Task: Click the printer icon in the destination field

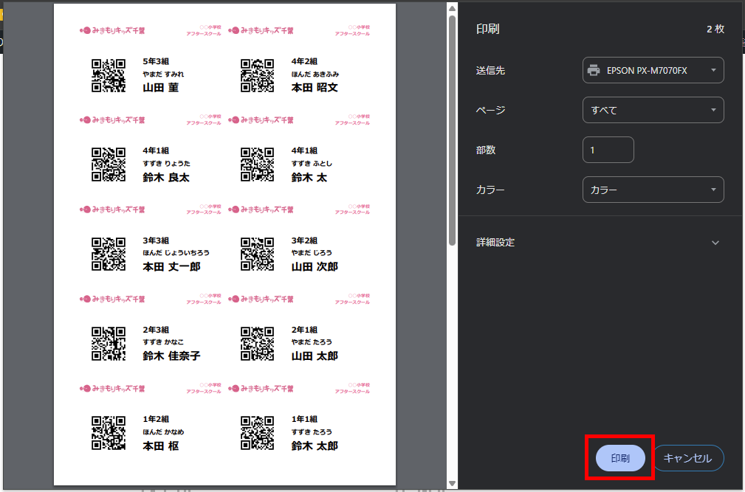Action: (594, 71)
